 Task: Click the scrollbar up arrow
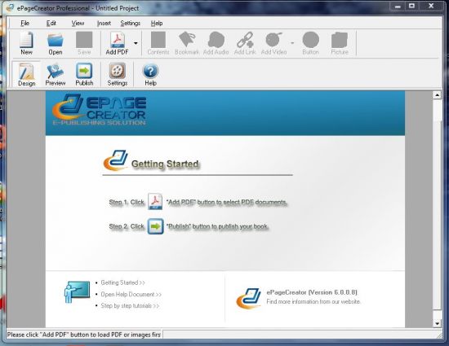tap(437, 95)
